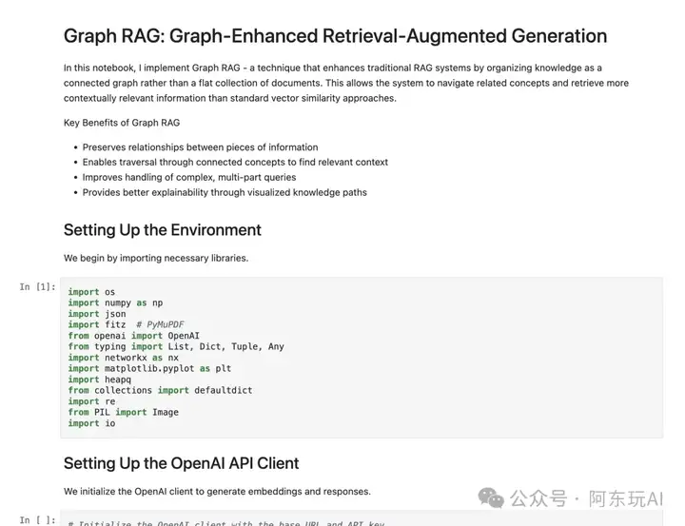Click the 'import json' code line
Screen dimensions: 685x526
[x=97, y=314]
